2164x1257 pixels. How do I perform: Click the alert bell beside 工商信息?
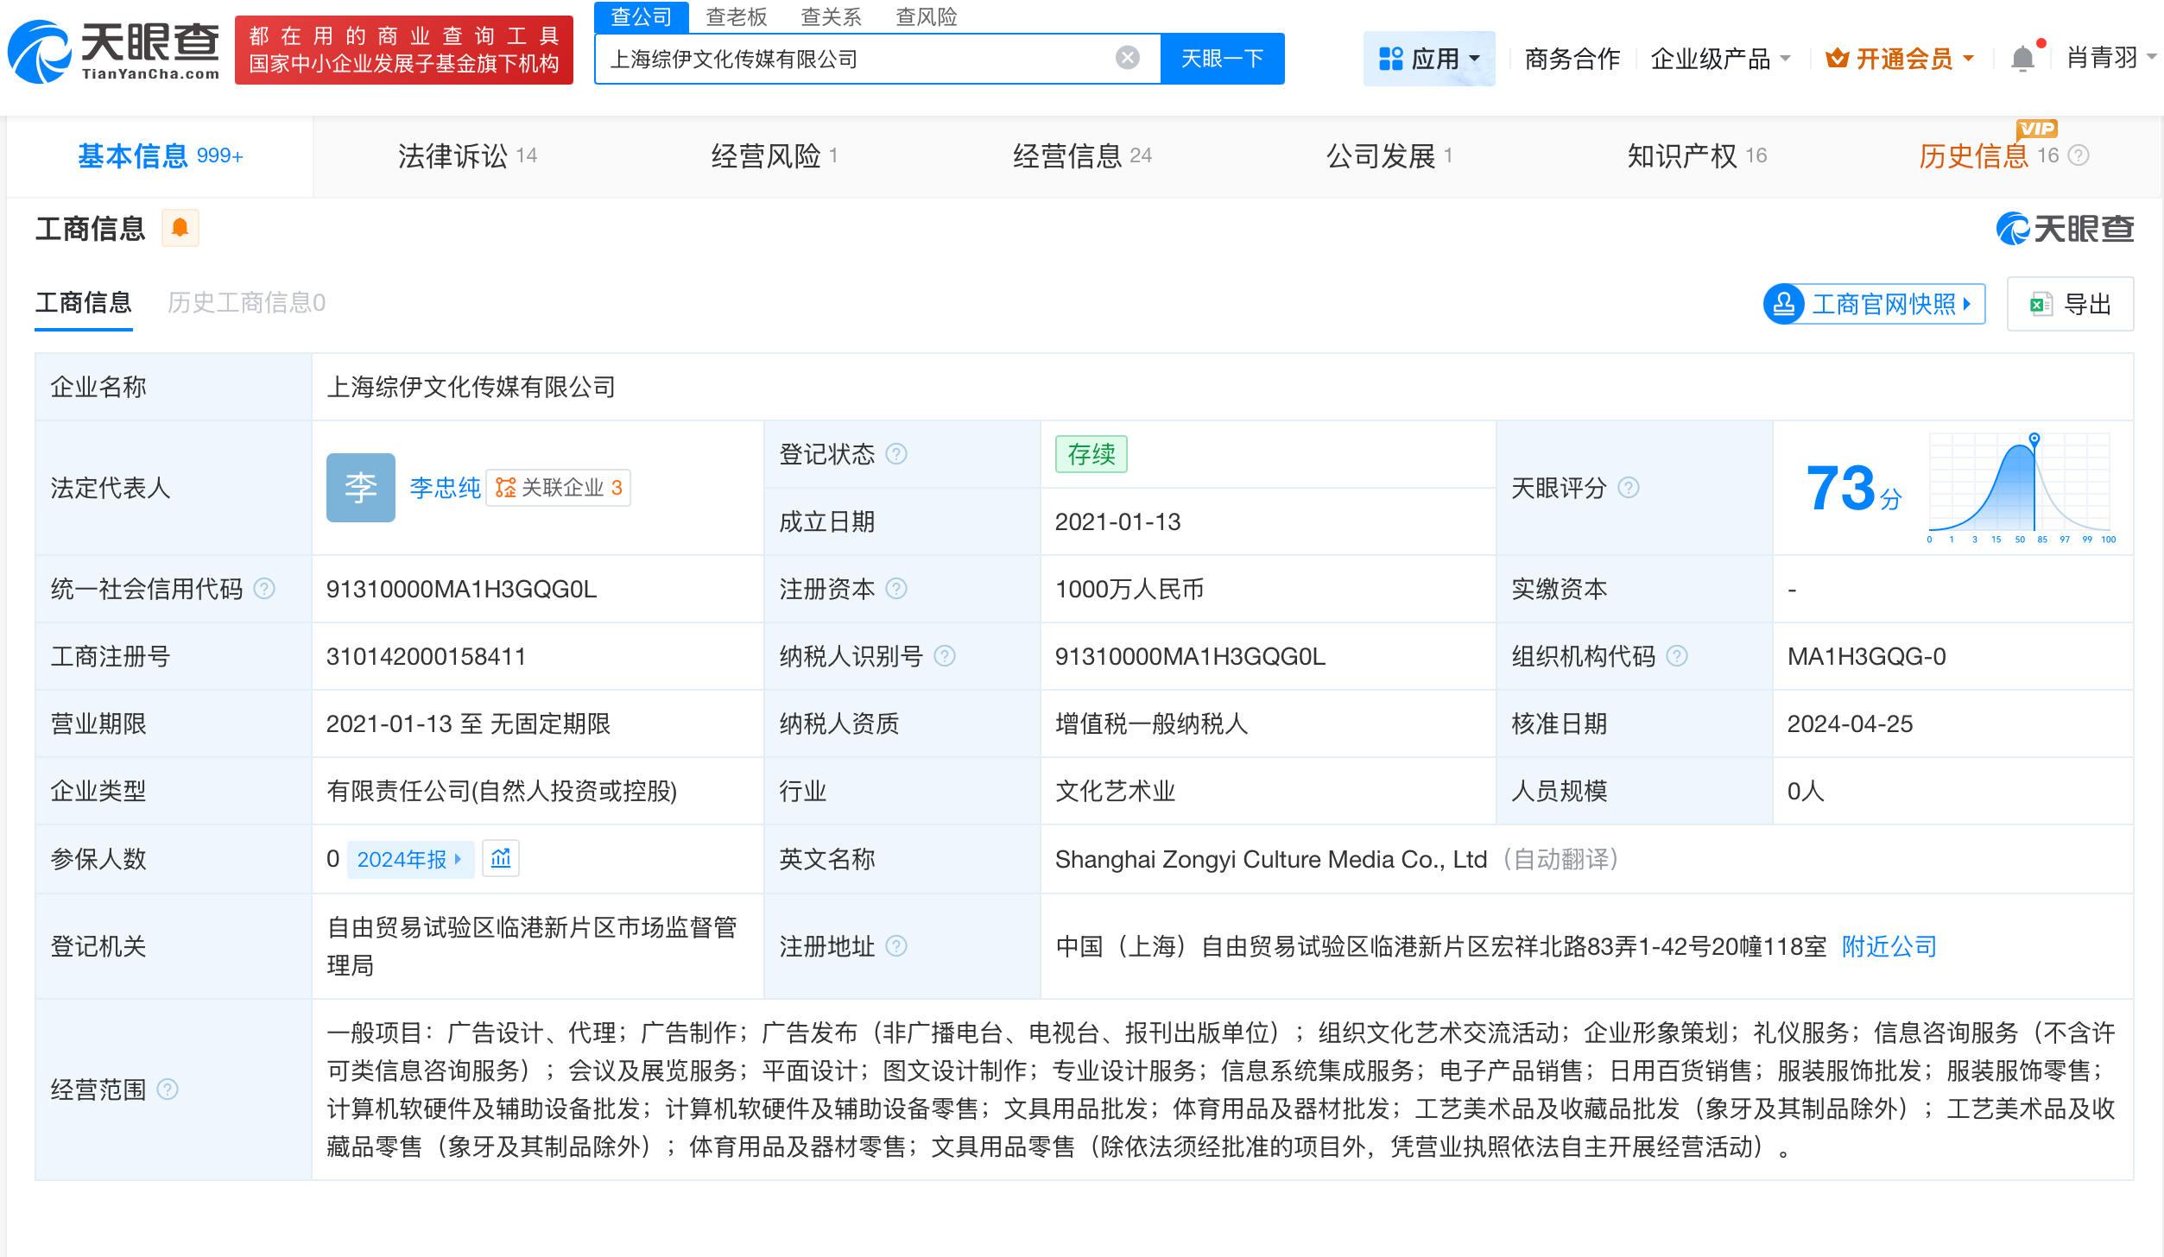180,228
